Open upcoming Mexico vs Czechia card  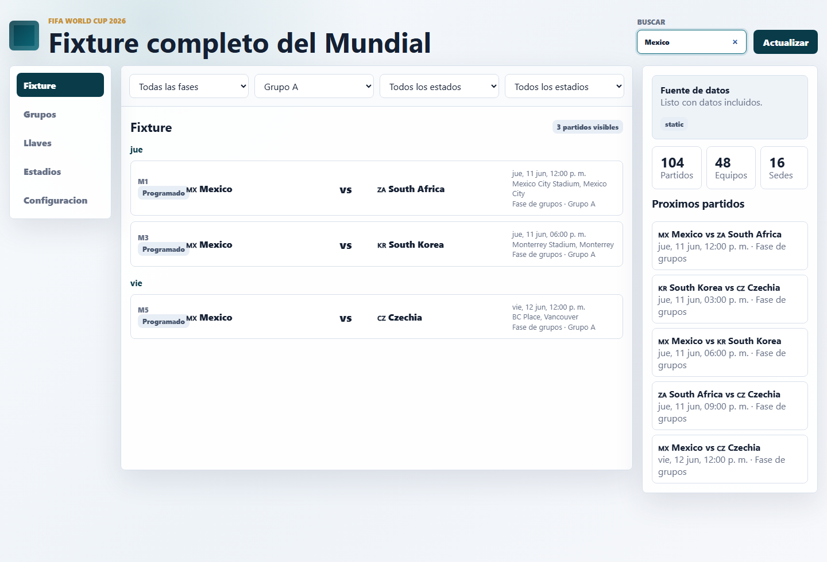click(730, 459)
